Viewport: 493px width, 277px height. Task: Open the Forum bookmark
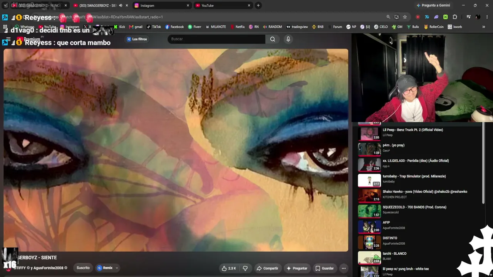coord(335,27)
